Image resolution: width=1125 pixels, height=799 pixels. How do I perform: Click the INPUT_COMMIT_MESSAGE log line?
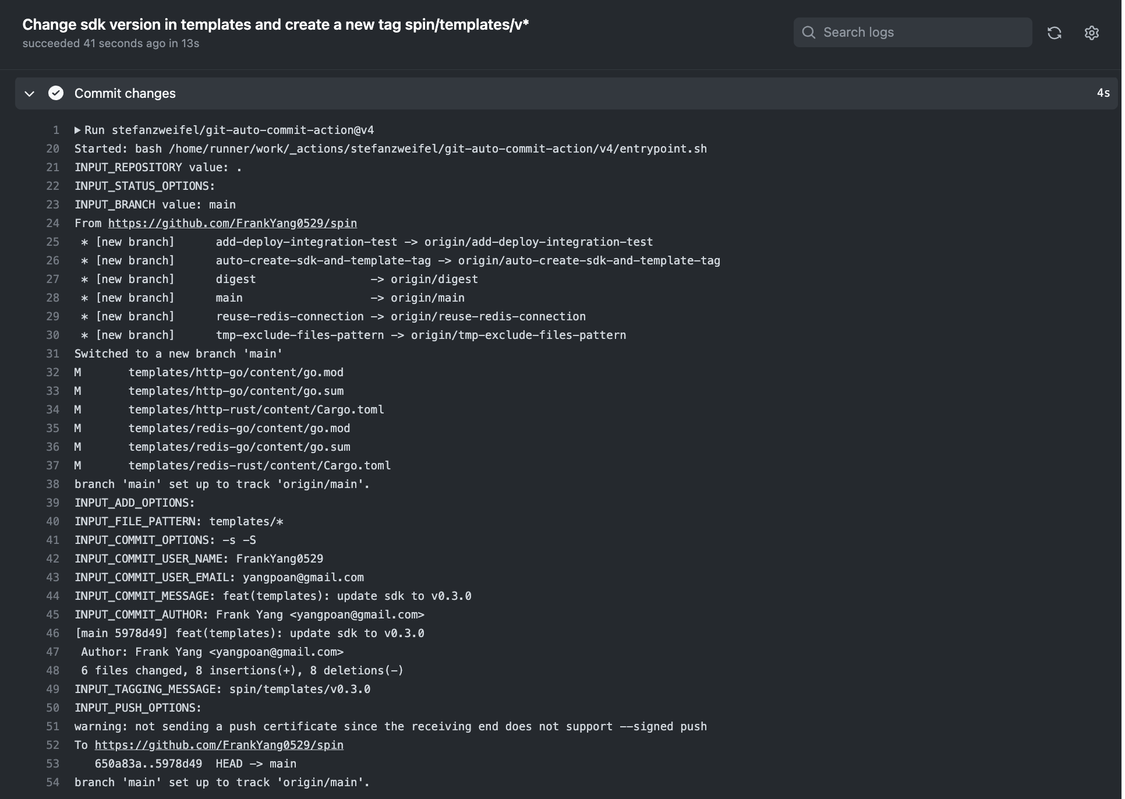(273, 596)
